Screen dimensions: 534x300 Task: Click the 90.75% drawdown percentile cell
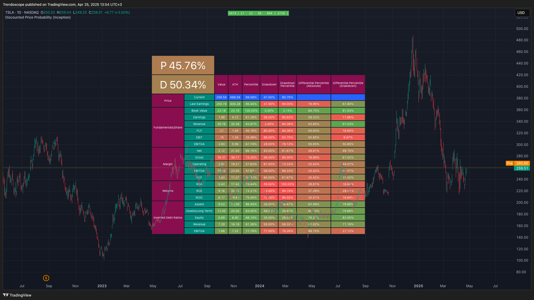pos(288,97)
